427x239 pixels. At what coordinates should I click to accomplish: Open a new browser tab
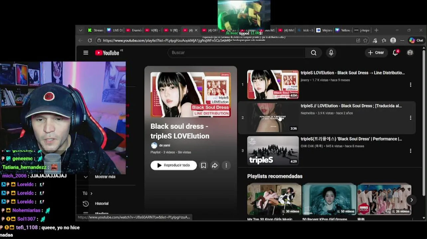click(376, 30)
